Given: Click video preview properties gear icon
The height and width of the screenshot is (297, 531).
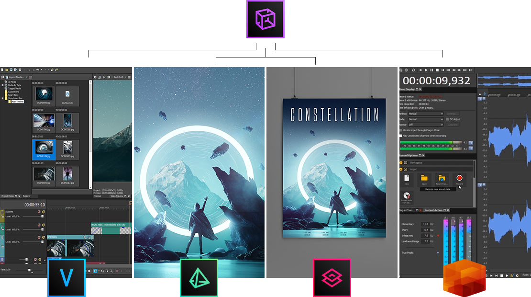Looking at the screenshot, I should tap(95, 77).
